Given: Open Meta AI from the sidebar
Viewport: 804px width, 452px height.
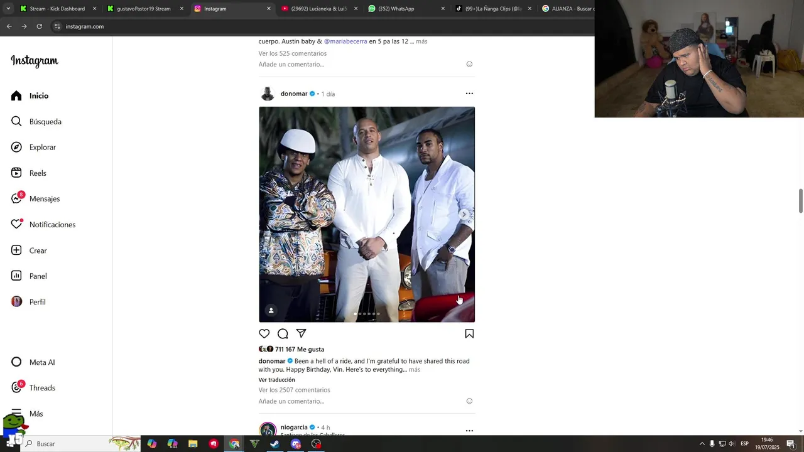Looking at the screenshot, I should click(x=33, y=362).
